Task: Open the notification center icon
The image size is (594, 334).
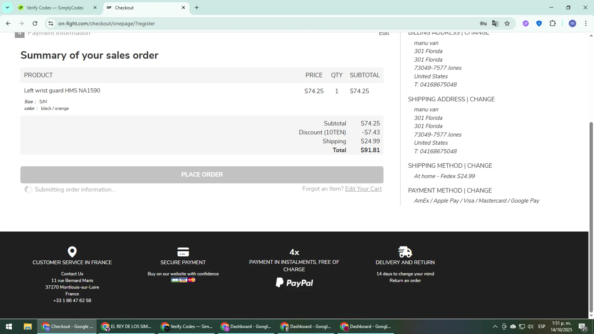Action: (583, 327)
